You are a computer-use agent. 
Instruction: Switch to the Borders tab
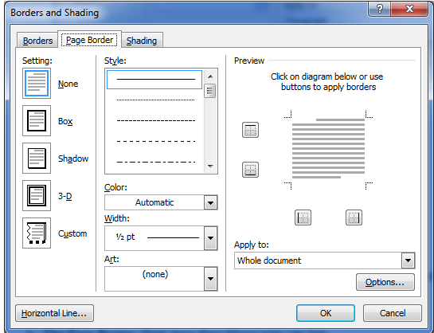37,41
